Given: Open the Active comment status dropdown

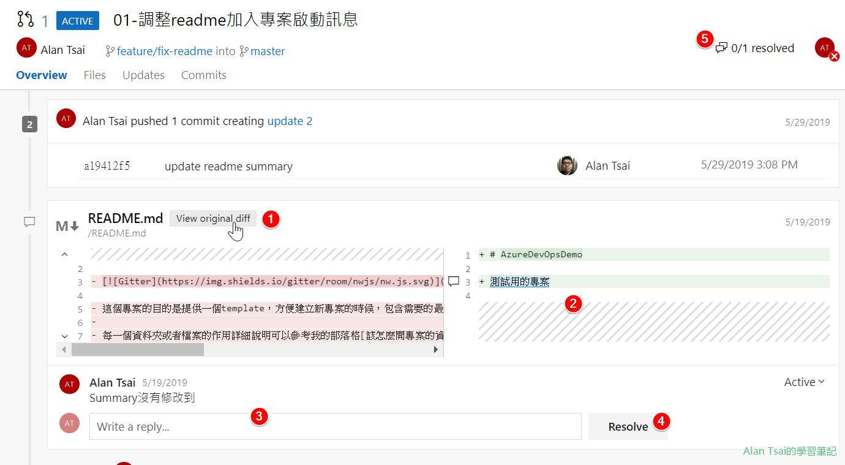Looking at the screenshot, I should 804,382.
